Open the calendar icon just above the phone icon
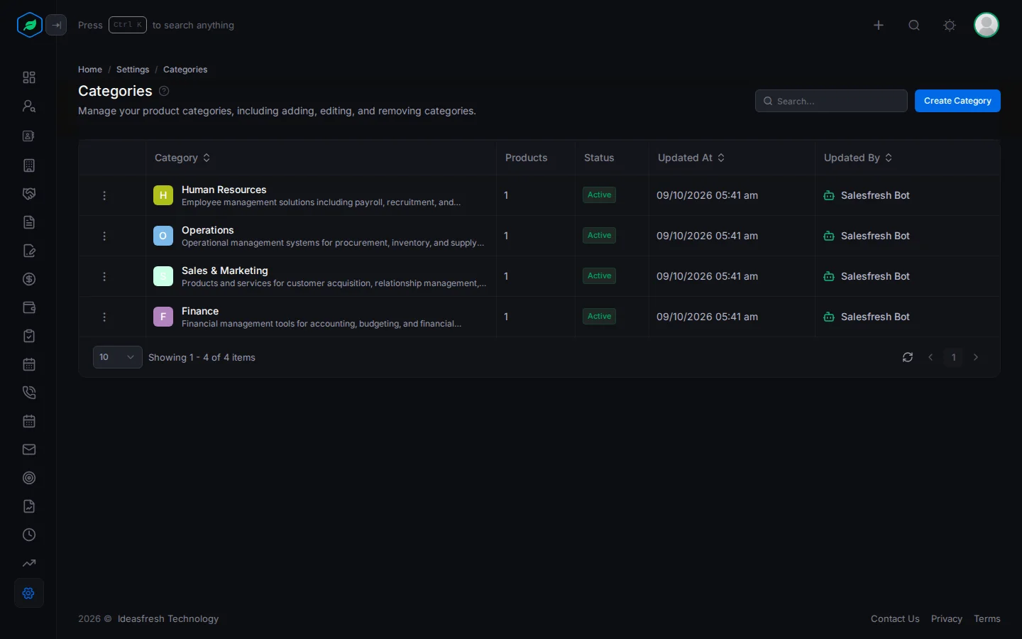 tap(29, 364)
